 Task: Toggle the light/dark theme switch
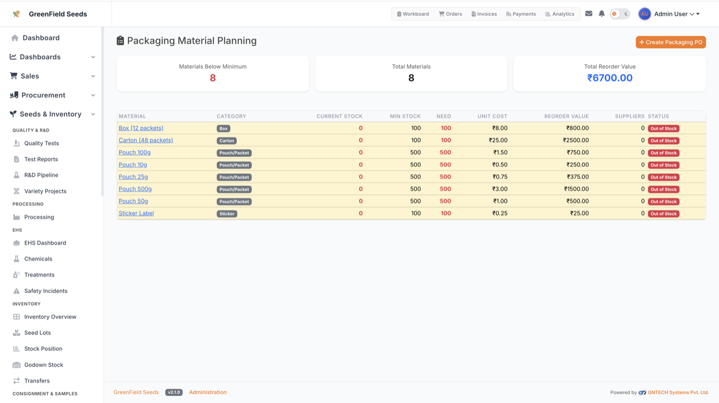tap(620, 14)
